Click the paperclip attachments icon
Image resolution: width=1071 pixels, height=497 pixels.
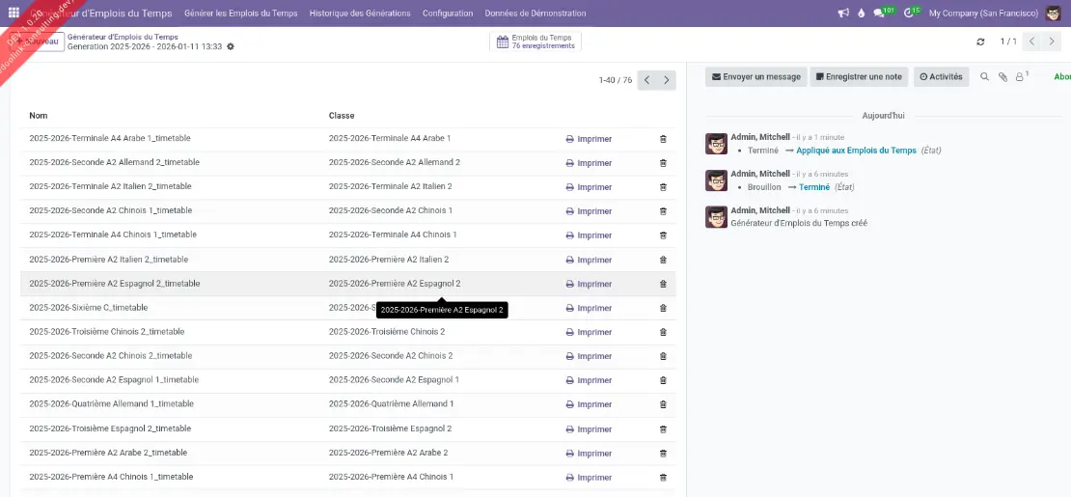click(x=1002, y=77)
